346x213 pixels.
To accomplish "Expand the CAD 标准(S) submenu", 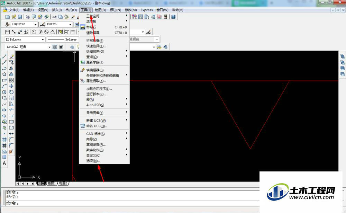I will (x=104, y=134).
